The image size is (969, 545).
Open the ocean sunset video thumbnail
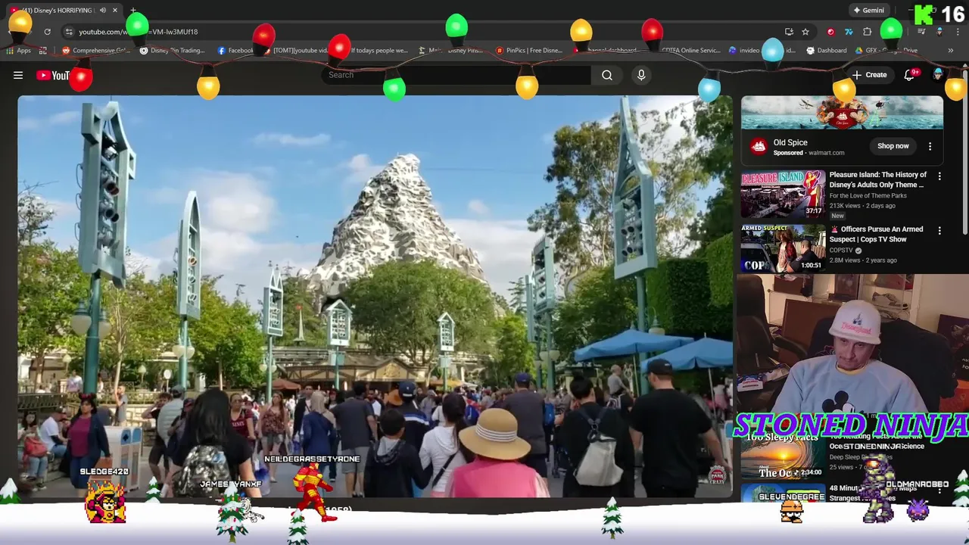(x=783, y=457)
